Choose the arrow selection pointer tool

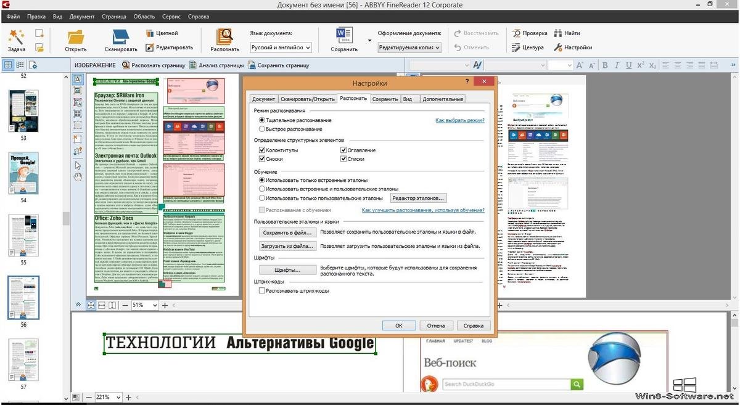78,165
